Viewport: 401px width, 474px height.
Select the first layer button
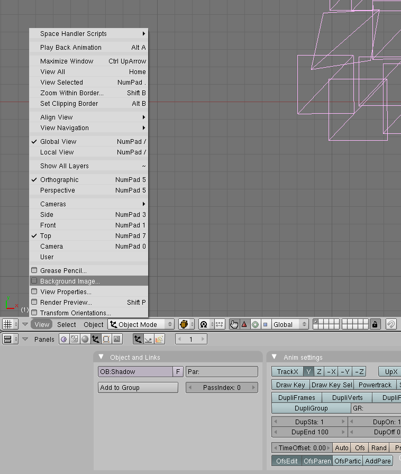click(315, 322)
